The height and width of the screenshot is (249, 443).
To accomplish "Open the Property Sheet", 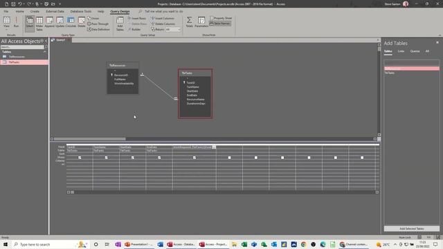I will click(x=221, y=18).
